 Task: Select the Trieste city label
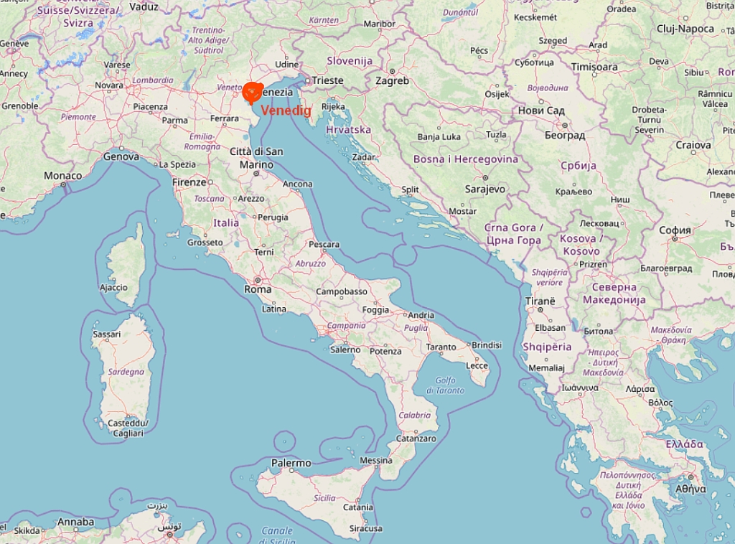pos(327,80)
